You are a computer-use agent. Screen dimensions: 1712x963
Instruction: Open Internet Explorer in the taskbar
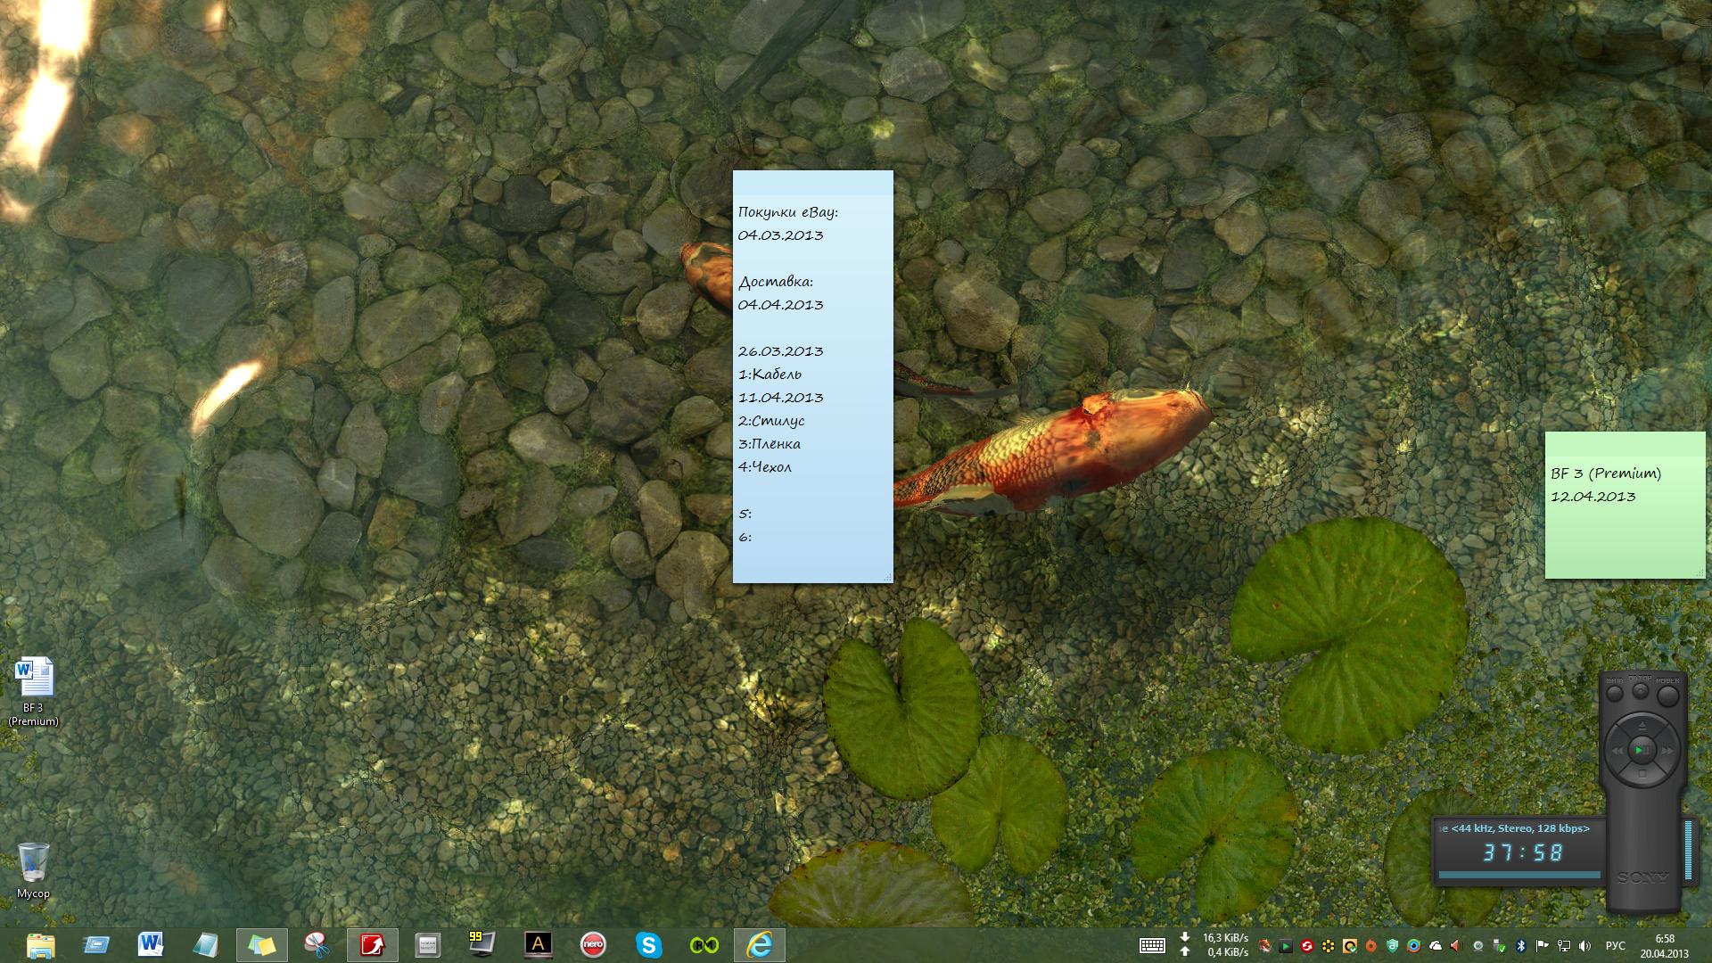(x=759, y=945)
